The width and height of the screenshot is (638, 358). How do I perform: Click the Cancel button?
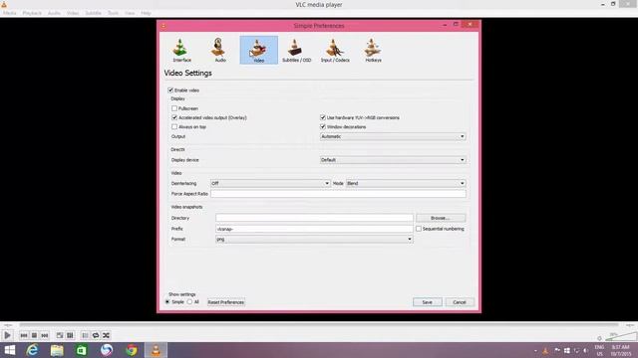tap(460, 302)
